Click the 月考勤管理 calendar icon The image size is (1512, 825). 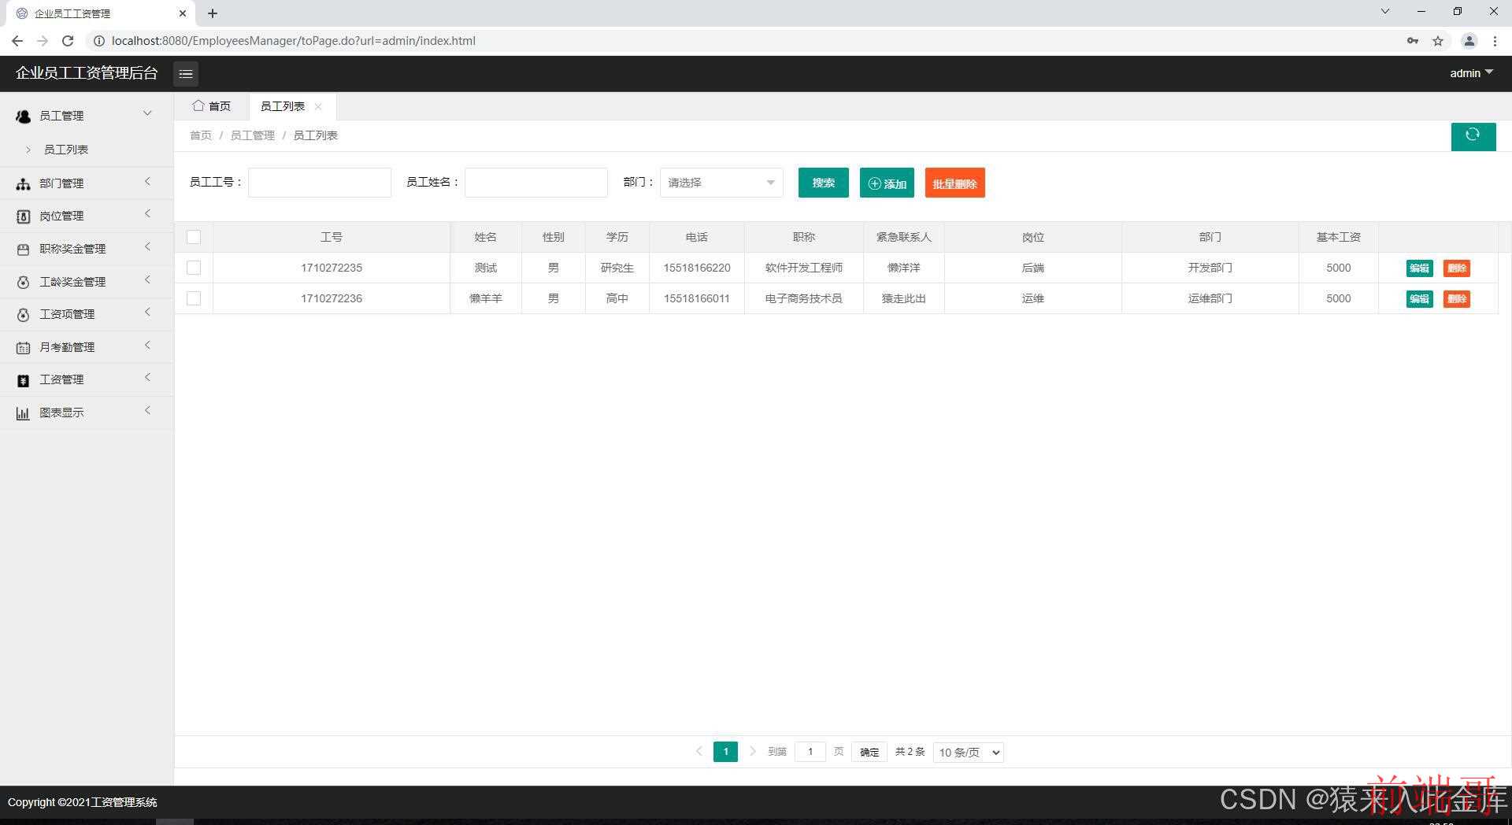click(23, 347)
